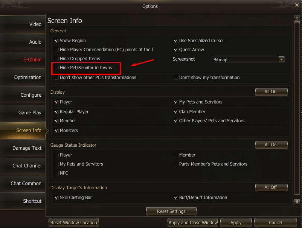Enable Hide Dropped Items option
Viewport: 302px width, 228px height.
(x=56, y=59)
